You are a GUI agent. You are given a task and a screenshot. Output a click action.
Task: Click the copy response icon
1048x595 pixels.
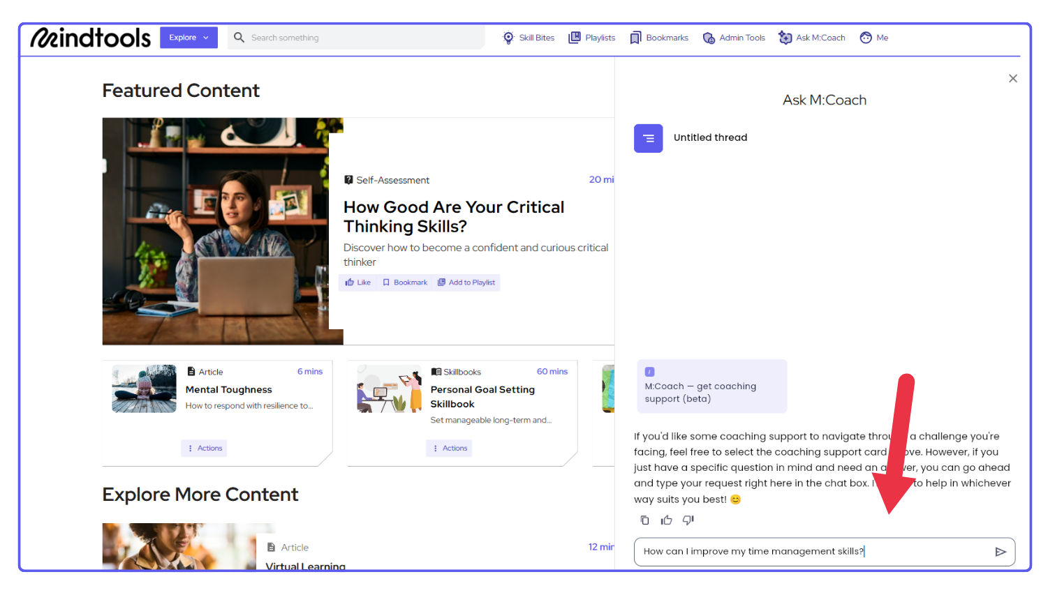click(644, 520)
